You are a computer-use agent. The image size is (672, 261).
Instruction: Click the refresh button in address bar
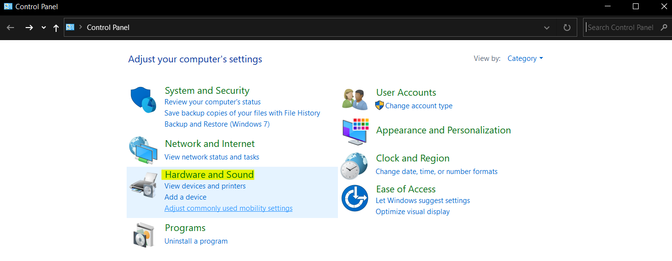(567, 28)
